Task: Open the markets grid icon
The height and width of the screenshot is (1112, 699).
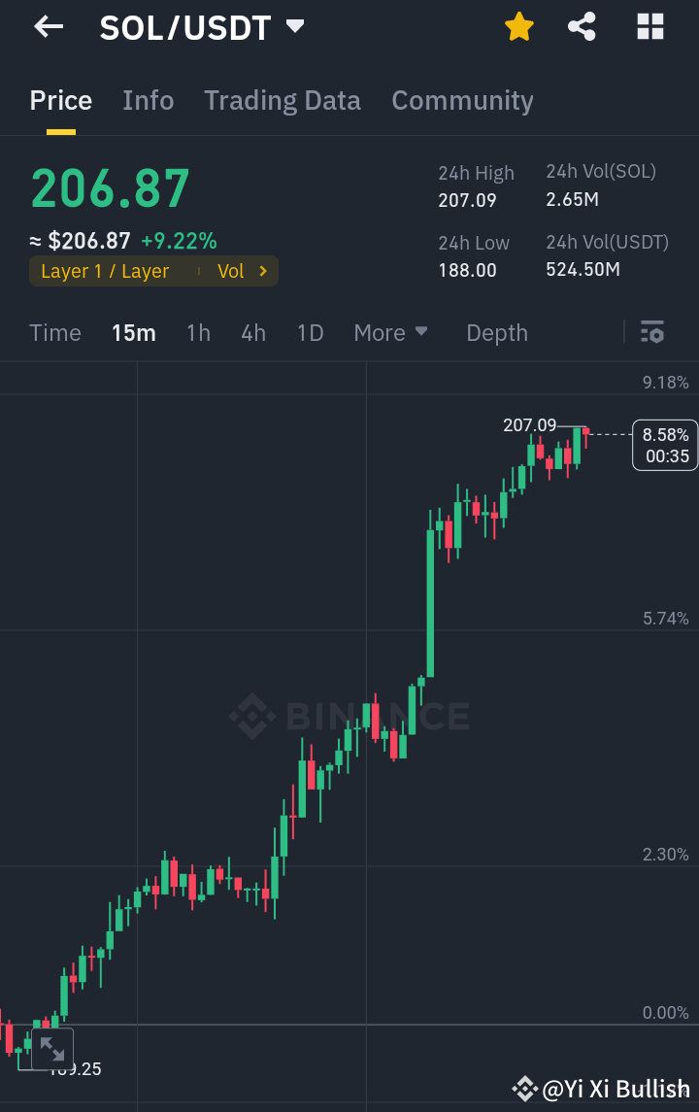Action: click(649, 26)
